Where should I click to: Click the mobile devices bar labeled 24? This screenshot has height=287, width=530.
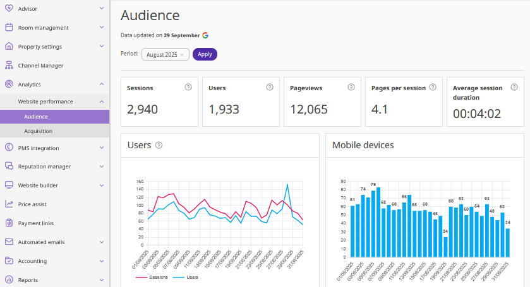(445, 247)
